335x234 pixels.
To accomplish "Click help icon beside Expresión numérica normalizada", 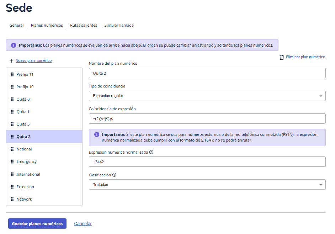I will (151, 152).
